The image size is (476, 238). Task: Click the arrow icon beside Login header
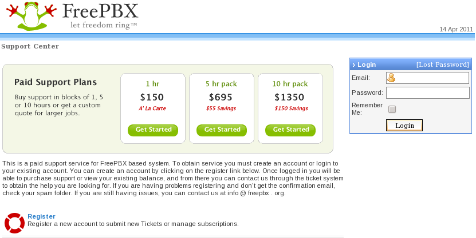[354, 65]
